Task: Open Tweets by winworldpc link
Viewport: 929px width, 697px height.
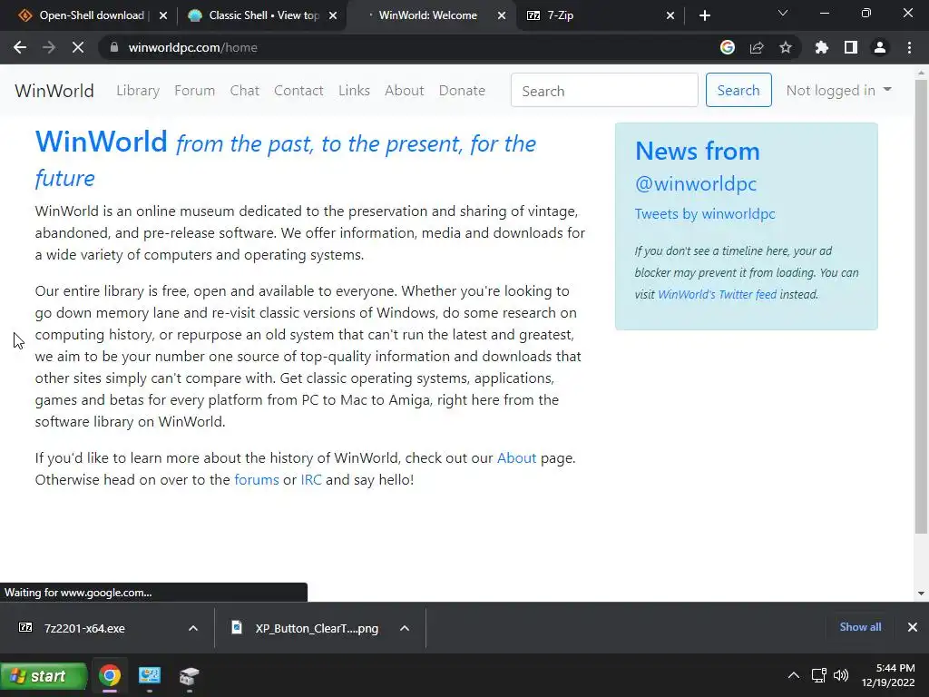Action: coord(705,214)
